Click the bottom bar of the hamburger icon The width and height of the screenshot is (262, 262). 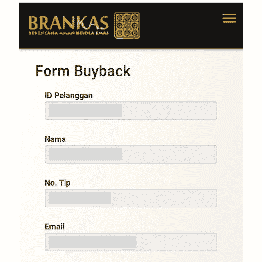click(x=229, y=22)
